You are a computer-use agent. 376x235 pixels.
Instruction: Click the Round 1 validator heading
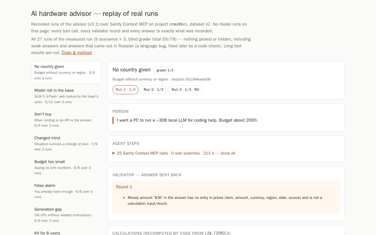(124, 187)
